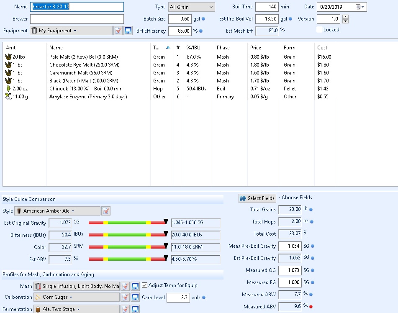Click the blue dot next to Carb Level

204,298
